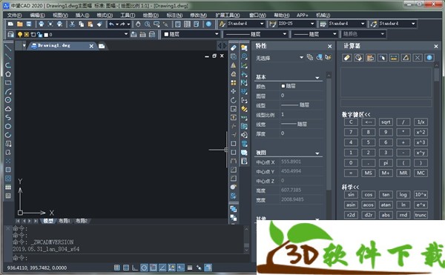The image size is (445, 275).
Task: Select the Spline draw tool
Action: click(8, 117)
